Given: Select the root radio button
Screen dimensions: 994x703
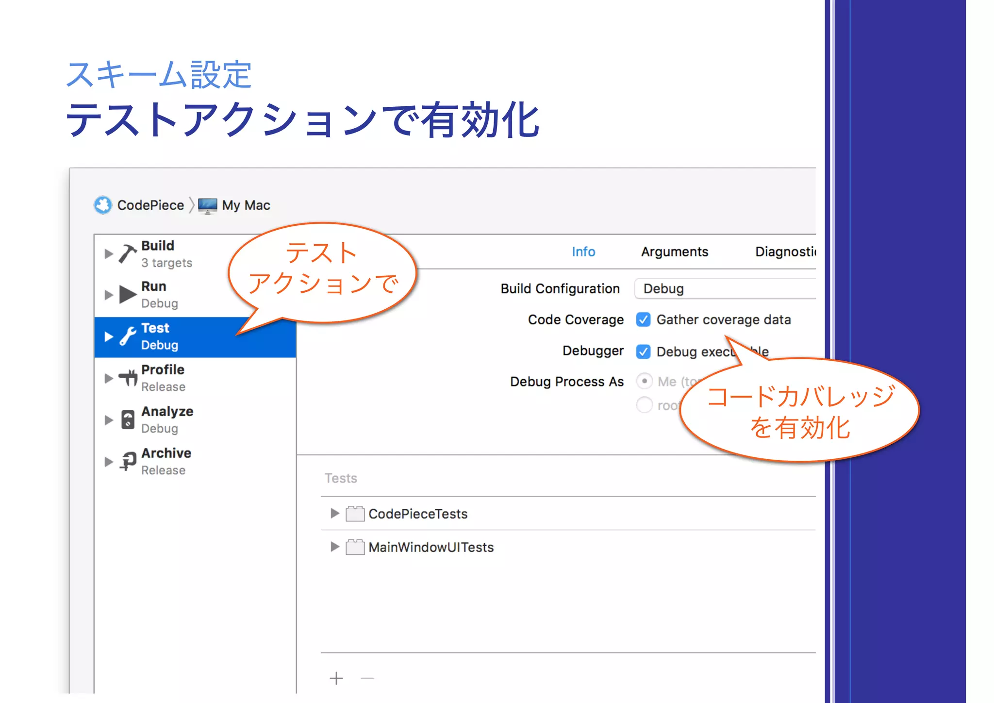Looking at the screenshot, I should (644, 404).
